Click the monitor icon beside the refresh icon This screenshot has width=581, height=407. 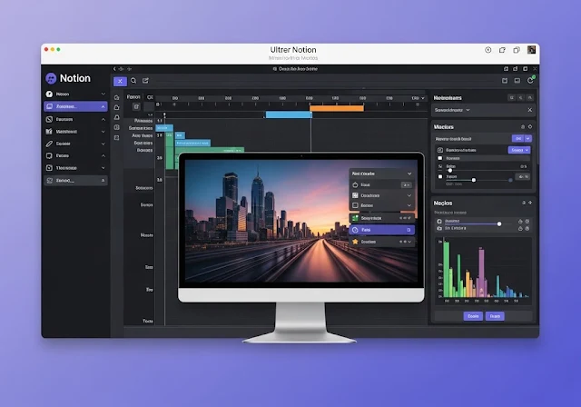pos(517,81)
